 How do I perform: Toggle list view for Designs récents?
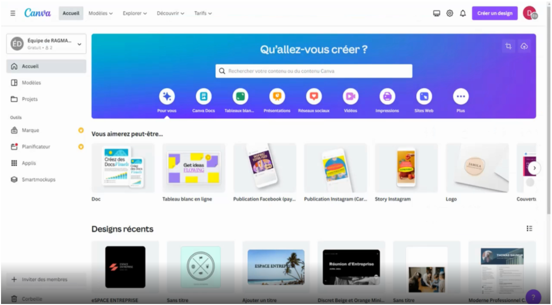pyautogui.click(x=530, y=229)
